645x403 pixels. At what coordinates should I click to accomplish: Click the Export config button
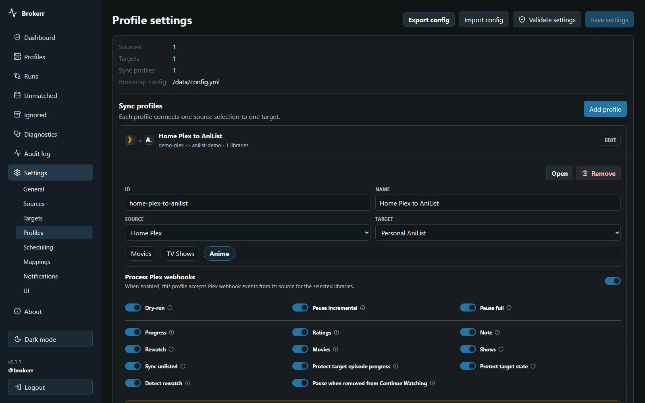click(x=429, y=19)
